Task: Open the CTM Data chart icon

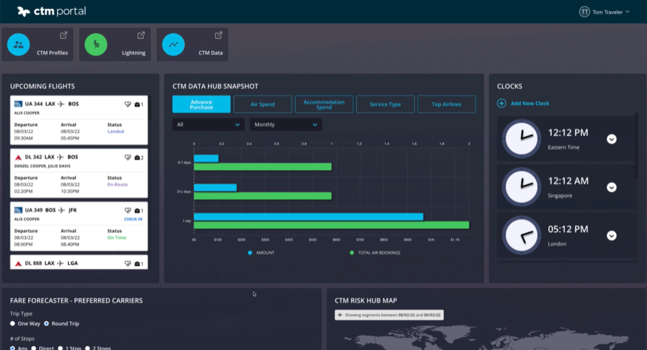Action: click(x=174, y=45)
